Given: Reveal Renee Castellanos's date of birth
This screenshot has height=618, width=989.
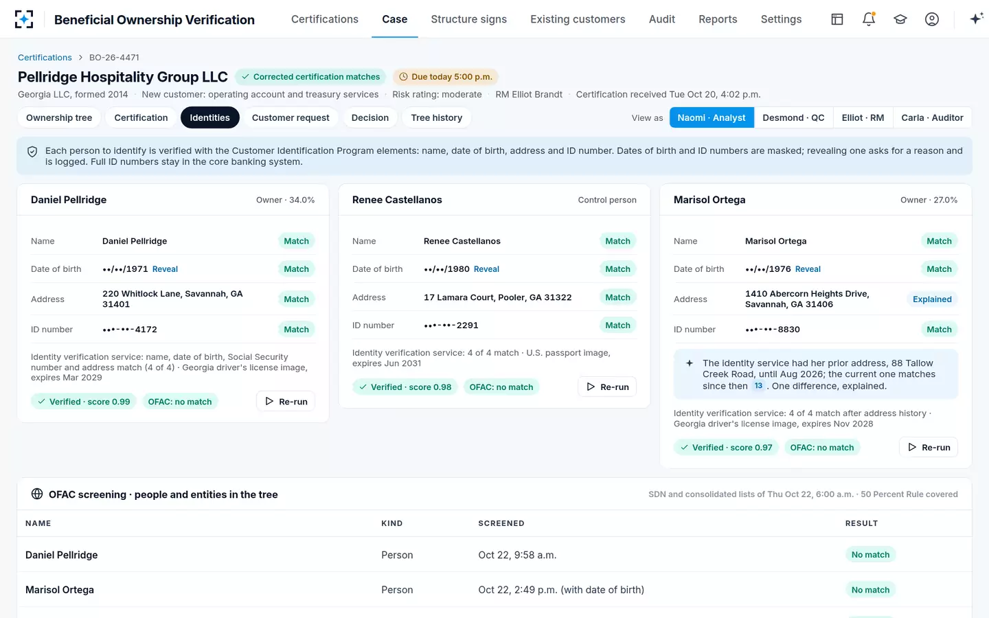Looking at the screenshot, I should click(486, 269).
